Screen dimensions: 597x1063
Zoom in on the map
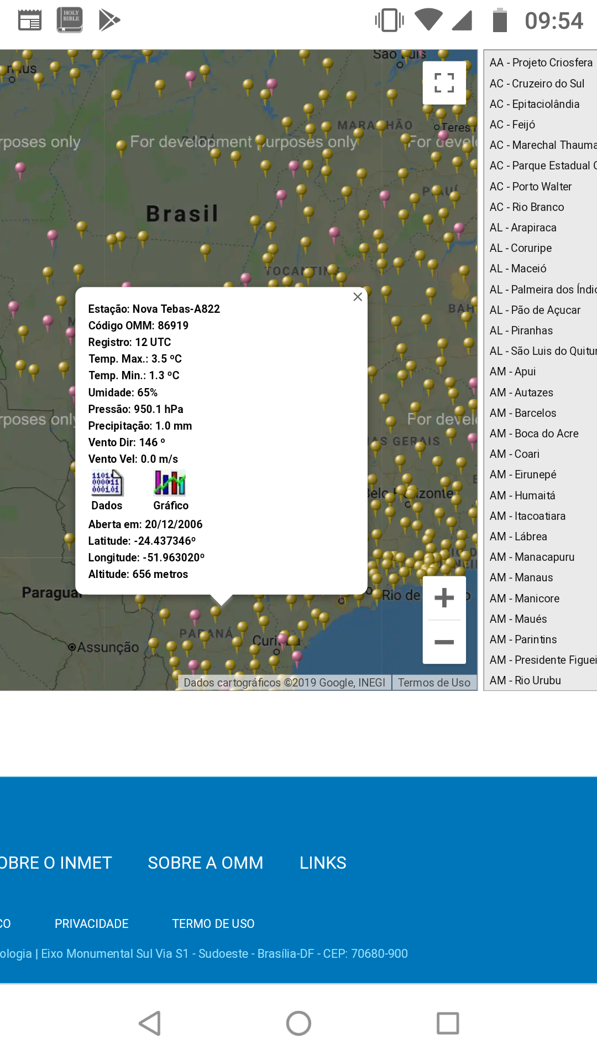tap(444, 598)
